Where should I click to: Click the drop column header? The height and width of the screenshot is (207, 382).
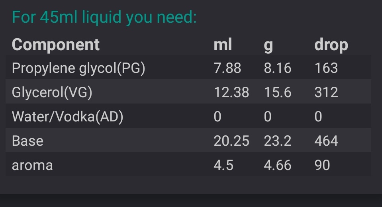tap(331, 45)
